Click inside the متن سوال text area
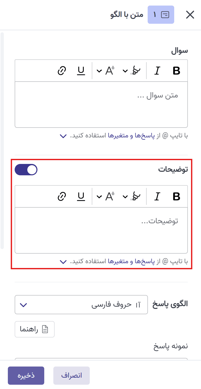This screenshot has width=201, height=389. (x=101, y=104)
